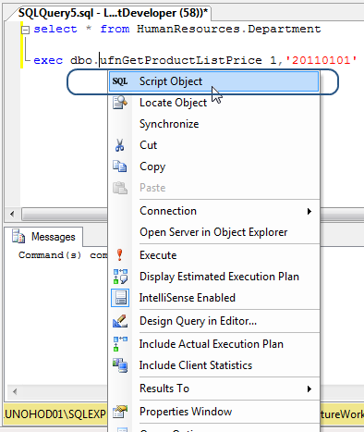The height and width of the screenshot is (432, 364).
Task: Choose Open Server in Object Explorer
Action: tap(213, 232)
